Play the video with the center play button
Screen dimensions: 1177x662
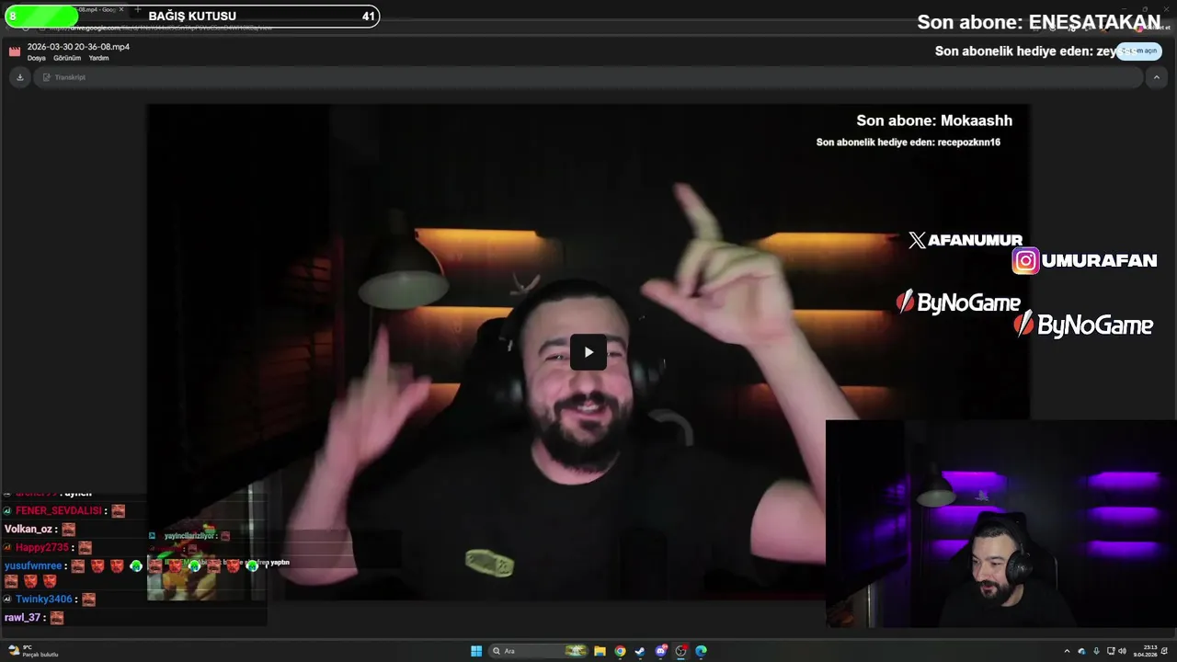[x=588, y=352]
